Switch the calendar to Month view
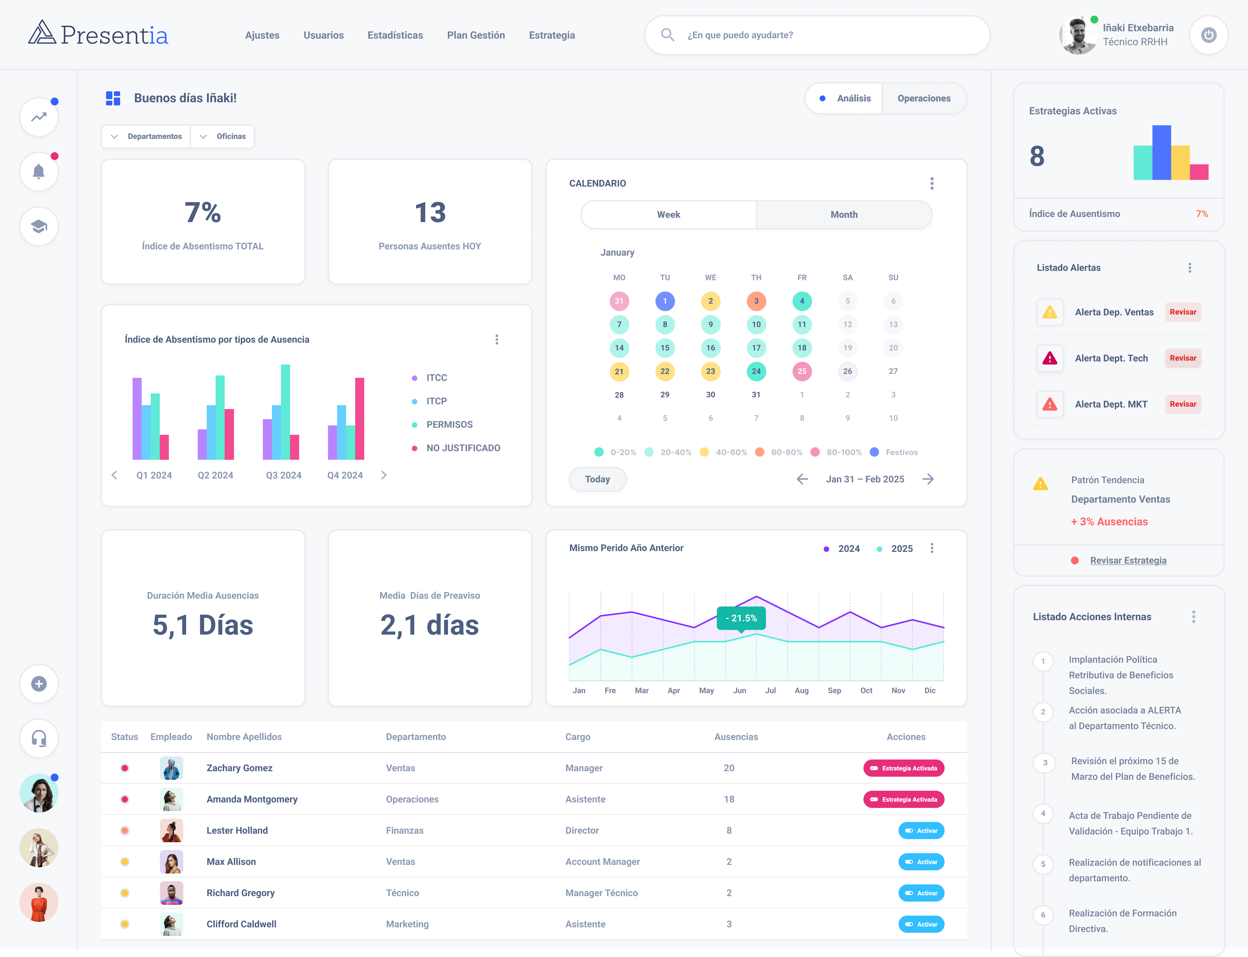 pyautogui.click(x=844, y=215)
